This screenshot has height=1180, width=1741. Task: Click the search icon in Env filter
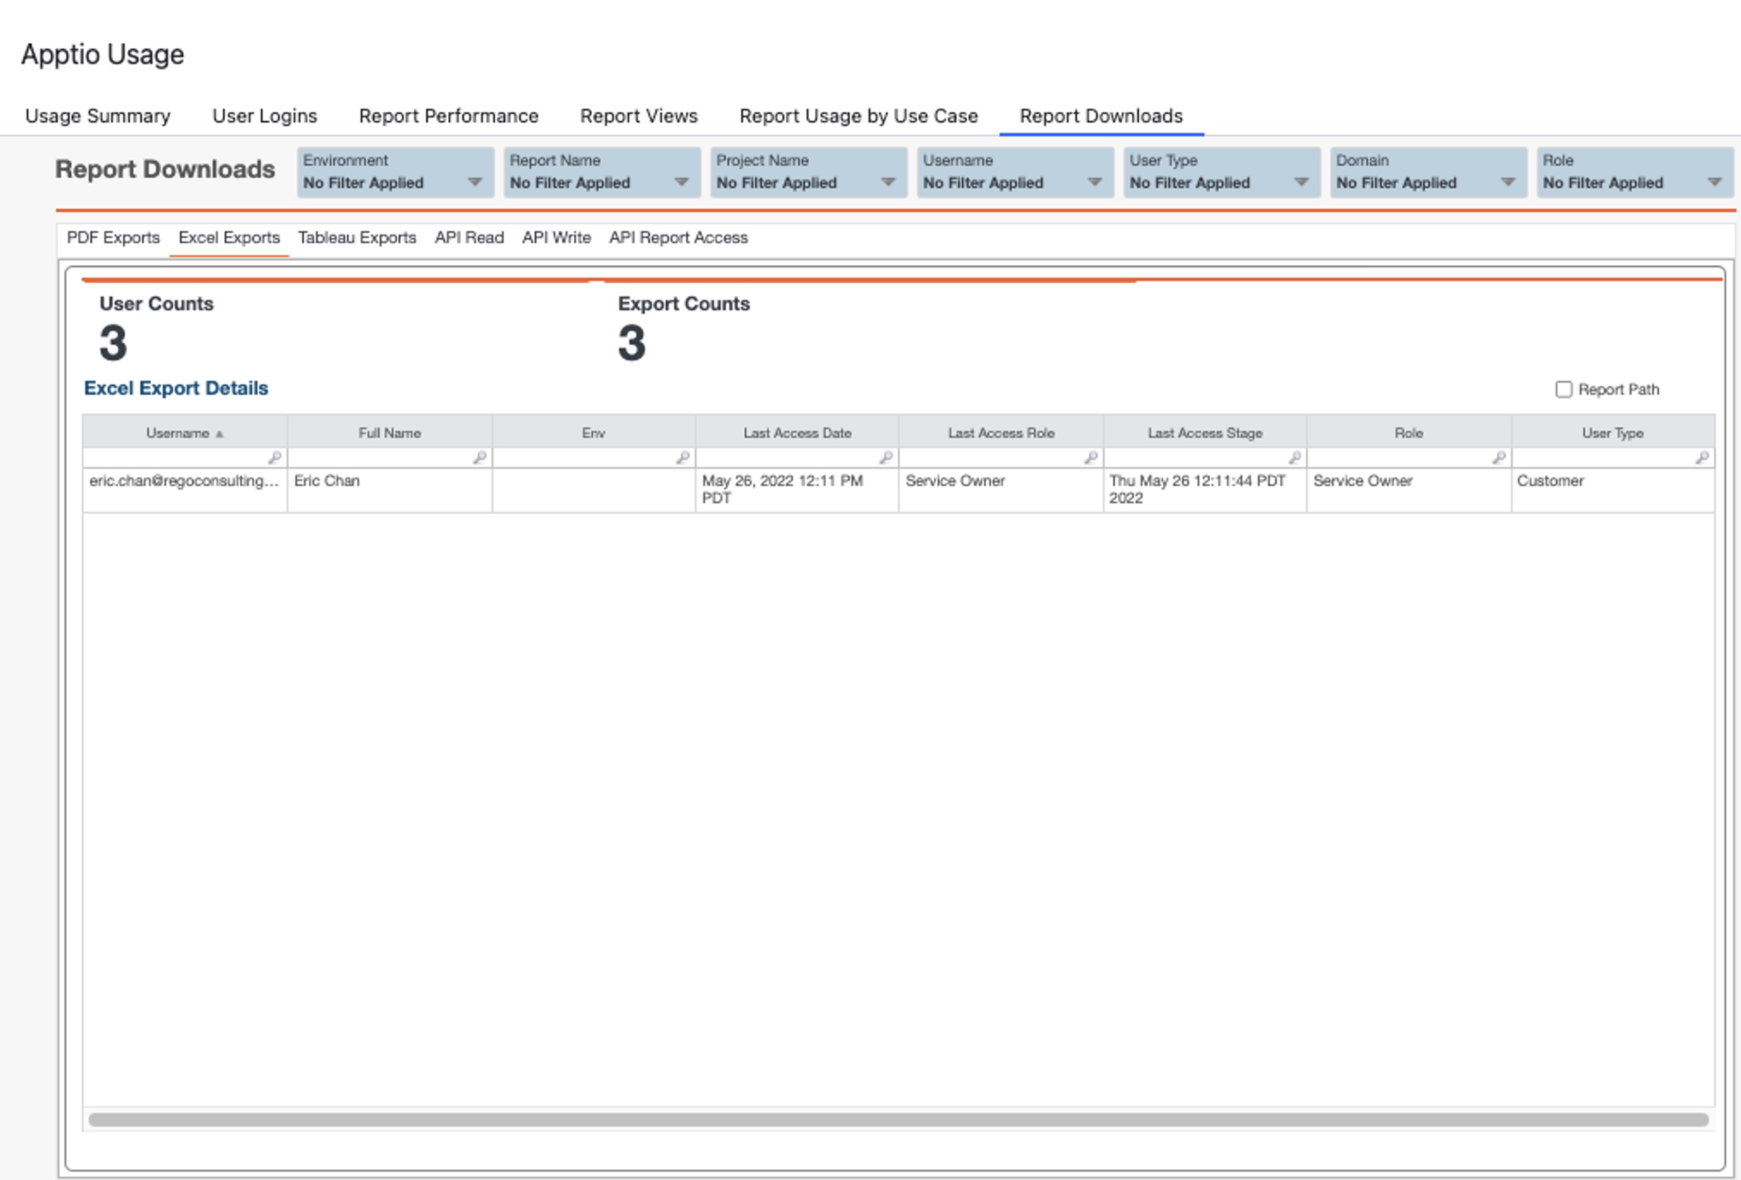point(682,457)
